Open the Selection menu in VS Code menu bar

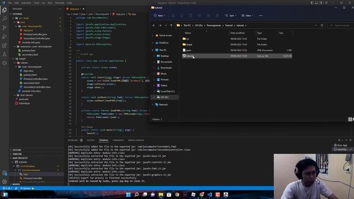pyautogui.click(x=26, y=3)
